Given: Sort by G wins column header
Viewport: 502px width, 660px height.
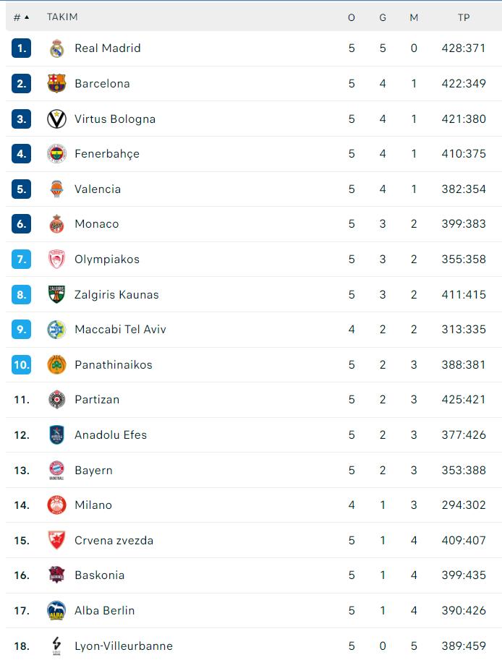Looking at the screenshot, I should [383, 17].
